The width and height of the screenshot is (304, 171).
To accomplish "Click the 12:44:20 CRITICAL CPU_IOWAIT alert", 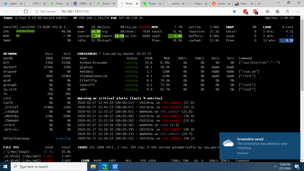I will pos(136,103).
